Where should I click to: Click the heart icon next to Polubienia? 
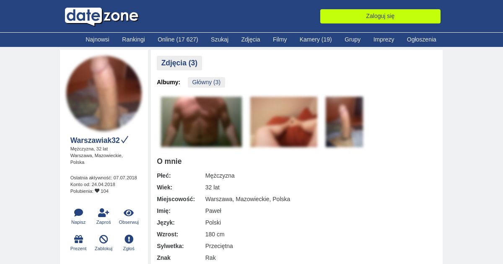click(x=97, y=191)
